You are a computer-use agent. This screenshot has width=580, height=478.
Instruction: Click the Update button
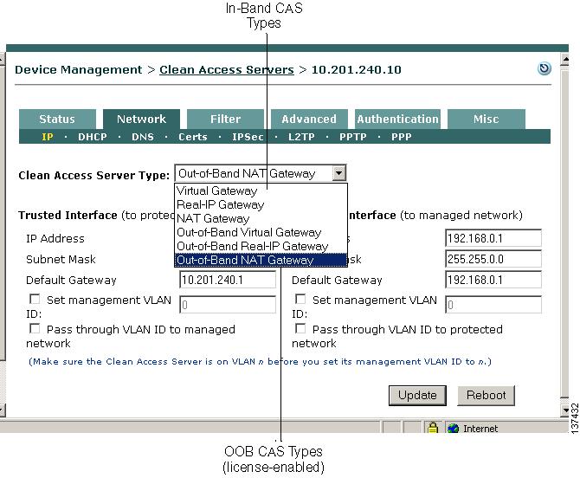coord(417,396)
